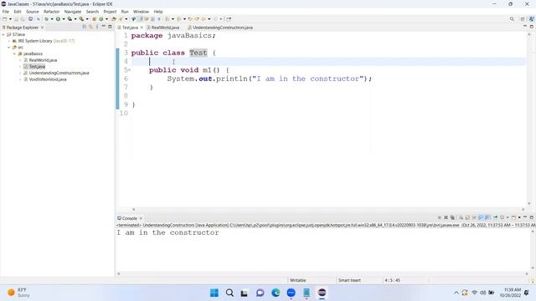Open the Project menu

point(110,12)
